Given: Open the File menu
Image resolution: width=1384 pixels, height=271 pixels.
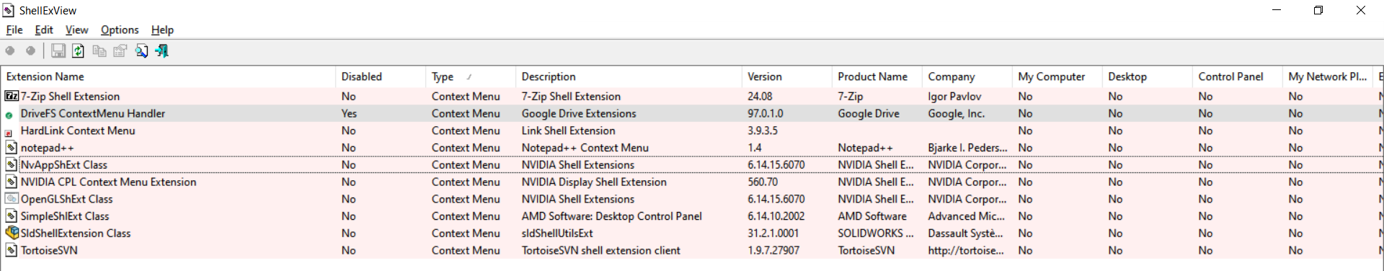Looking at the screenshot, I should click(14, 30).
